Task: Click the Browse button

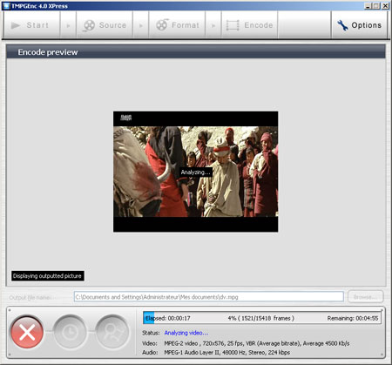Action: (x=365, y=297)
